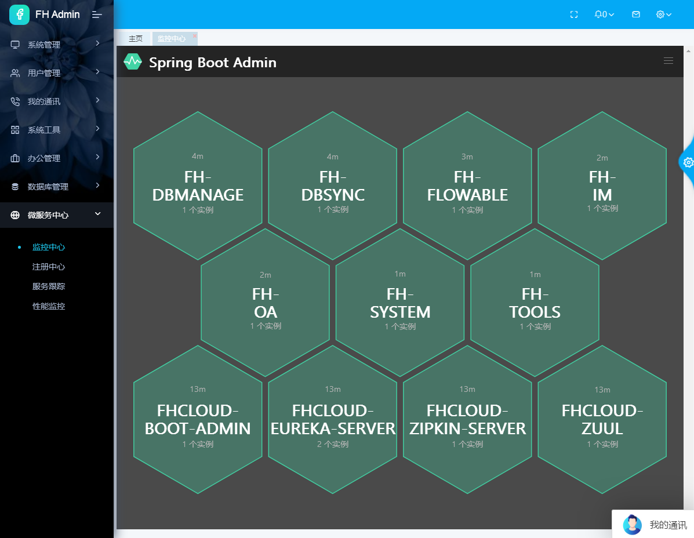Open the FHCLOUD-BOOT-ADMIN hexagon
This screenshot has width=694, height=538.
pyautogui.click(x=198, y=419)
